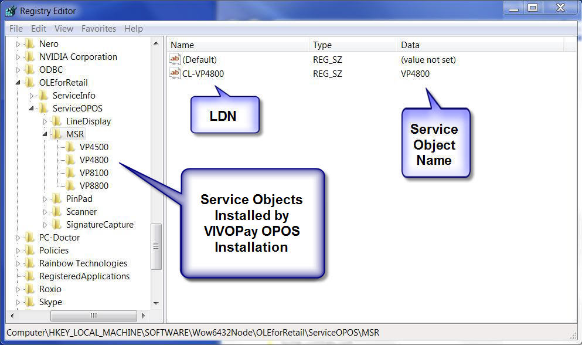
Task: Click the tree vertical scrollbar thumb
Action: coord(156,246)
